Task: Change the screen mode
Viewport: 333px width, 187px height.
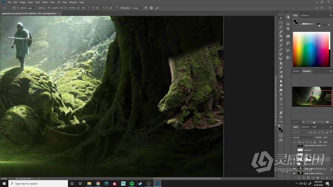Action: [x=281, y=140]
